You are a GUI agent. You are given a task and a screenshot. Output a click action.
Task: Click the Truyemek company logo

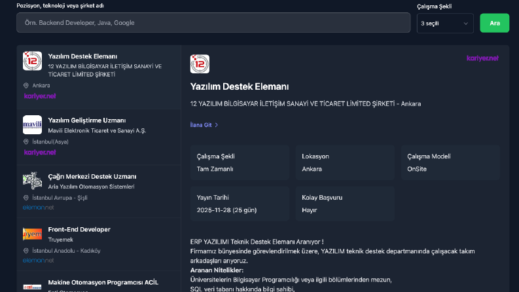tap(32, 234)
